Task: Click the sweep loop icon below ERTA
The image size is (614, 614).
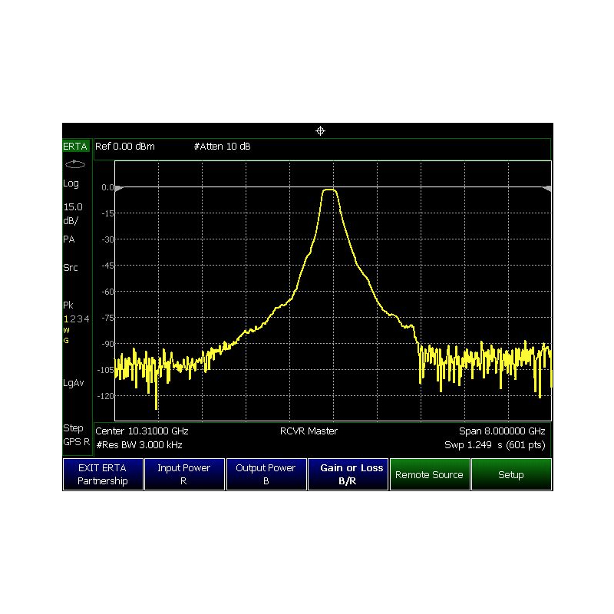Action: pos(74,164)
